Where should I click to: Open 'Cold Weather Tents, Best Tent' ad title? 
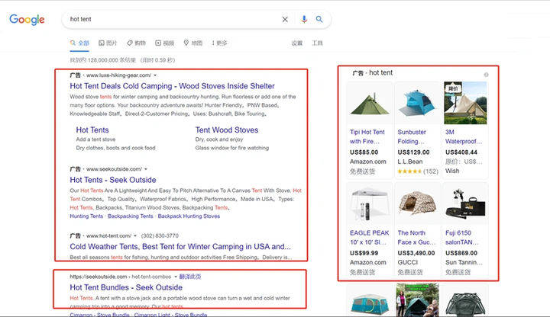tap(180, 247)
